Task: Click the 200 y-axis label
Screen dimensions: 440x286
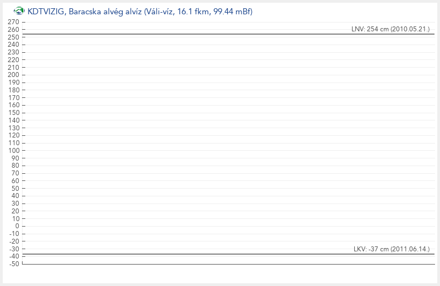Action: (14, 75)
